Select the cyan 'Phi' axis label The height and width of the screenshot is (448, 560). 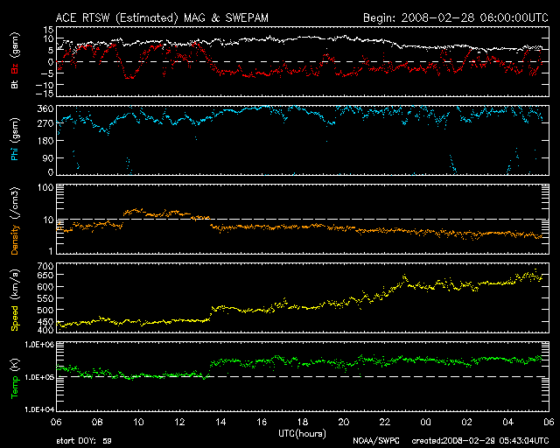(x=15, y=152)
